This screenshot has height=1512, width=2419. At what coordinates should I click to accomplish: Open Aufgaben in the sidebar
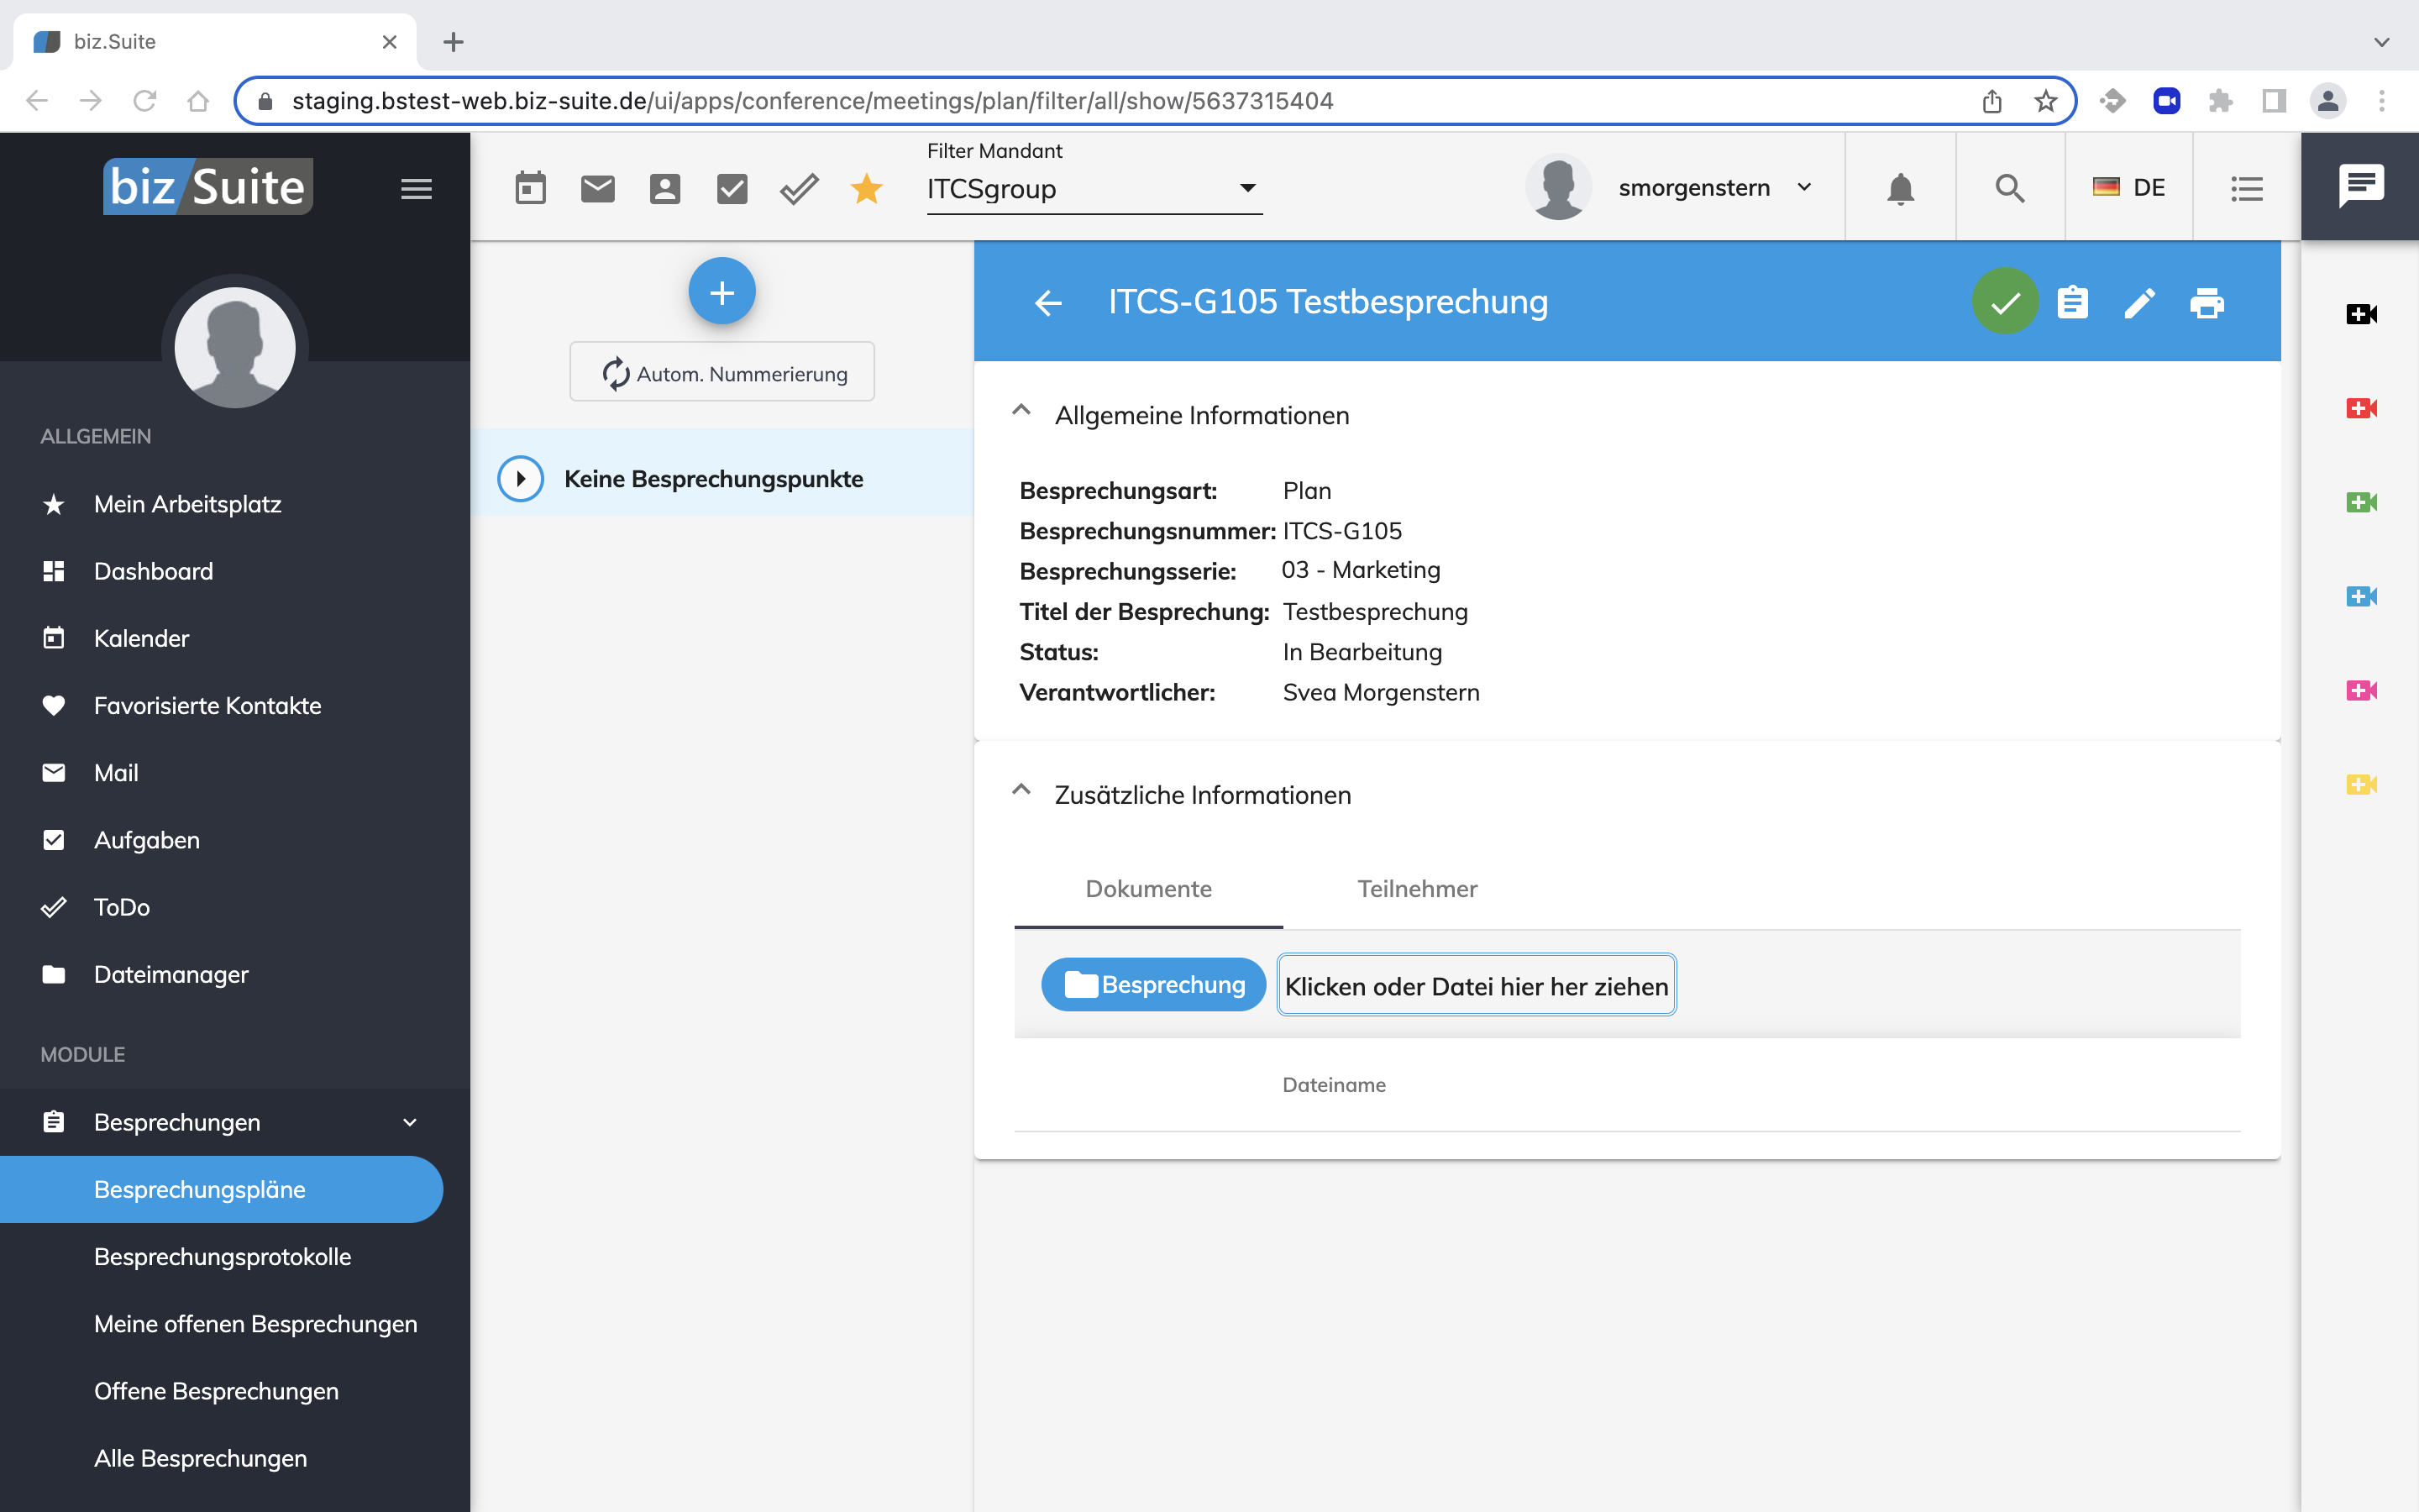tap(146, 840)
